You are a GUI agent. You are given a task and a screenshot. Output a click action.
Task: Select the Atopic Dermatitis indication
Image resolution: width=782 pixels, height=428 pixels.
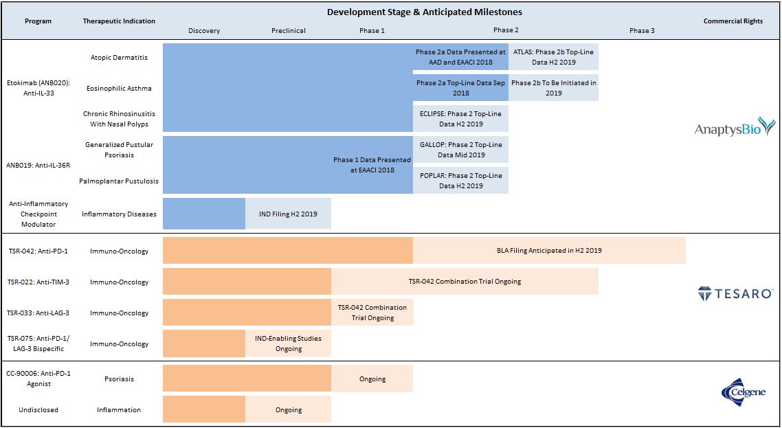119,58
